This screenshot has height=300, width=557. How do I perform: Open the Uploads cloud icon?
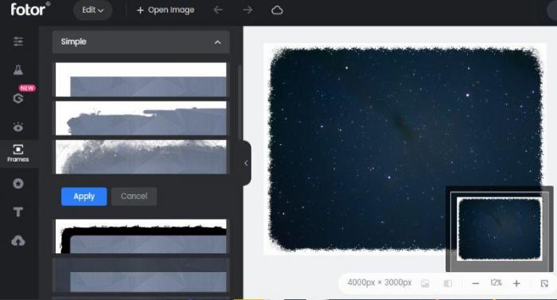pyautogui.click(x=18, y=241)
